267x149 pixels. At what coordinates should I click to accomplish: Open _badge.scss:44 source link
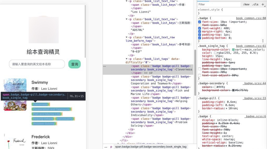(254, 83)
